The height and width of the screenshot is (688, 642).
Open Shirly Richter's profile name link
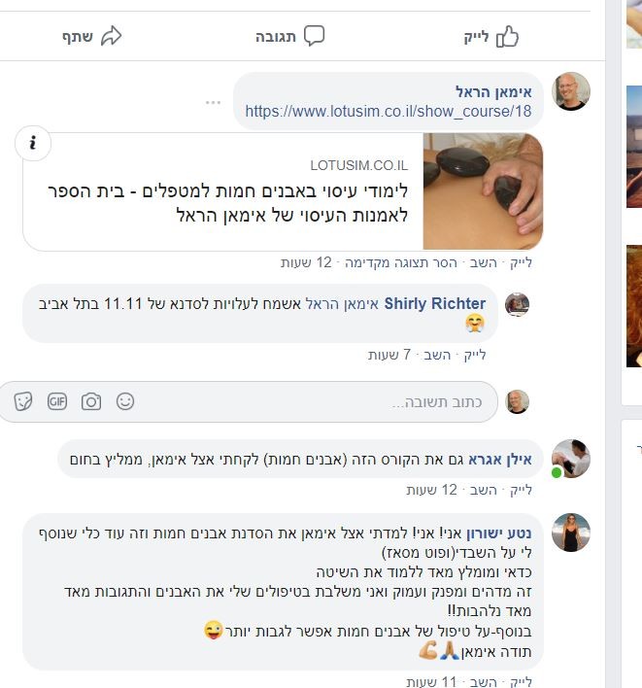(434, 303)
